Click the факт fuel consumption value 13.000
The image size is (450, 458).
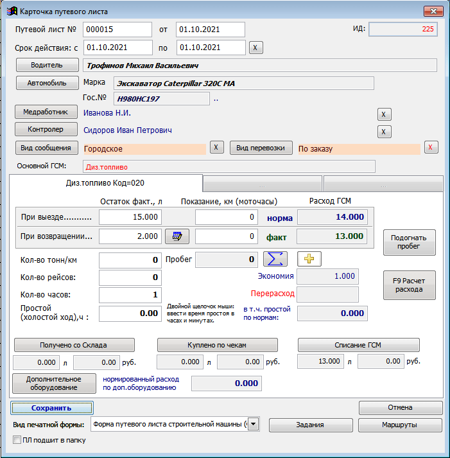[x=333, y=236]
